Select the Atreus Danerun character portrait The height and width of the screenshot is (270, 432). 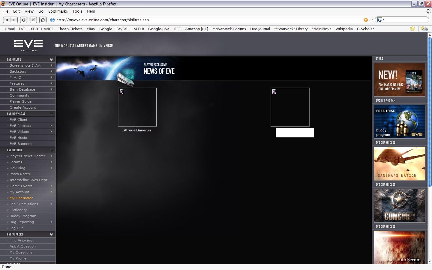137,107
